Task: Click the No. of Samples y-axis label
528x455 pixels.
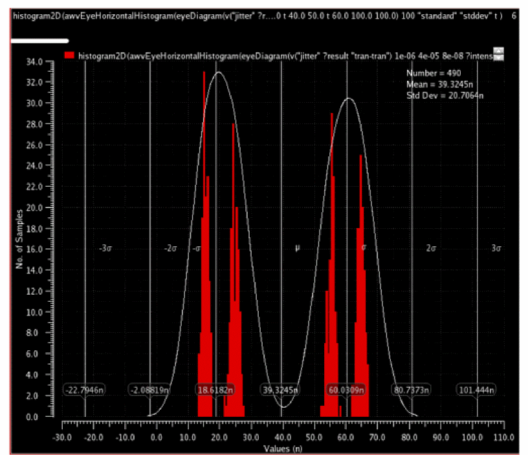Action: [19, 239]
